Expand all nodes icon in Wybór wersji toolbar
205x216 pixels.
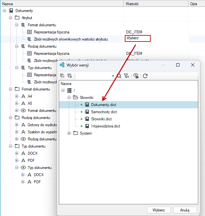coord(70,76)
